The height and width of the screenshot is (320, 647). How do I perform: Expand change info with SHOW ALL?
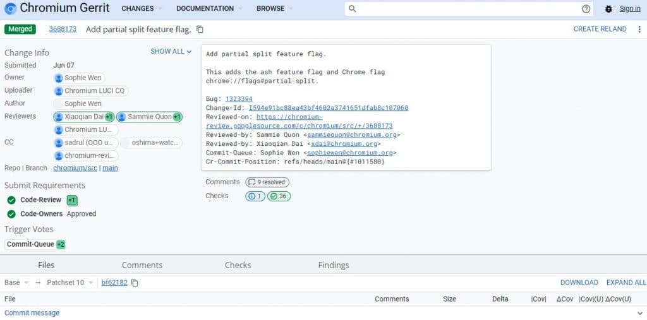tap(171, 52)
